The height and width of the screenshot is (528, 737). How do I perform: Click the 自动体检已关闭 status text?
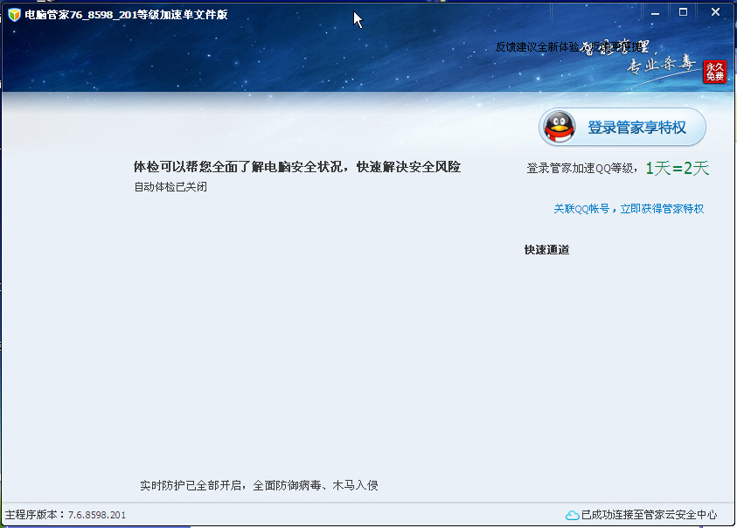[x=170, y=187]
